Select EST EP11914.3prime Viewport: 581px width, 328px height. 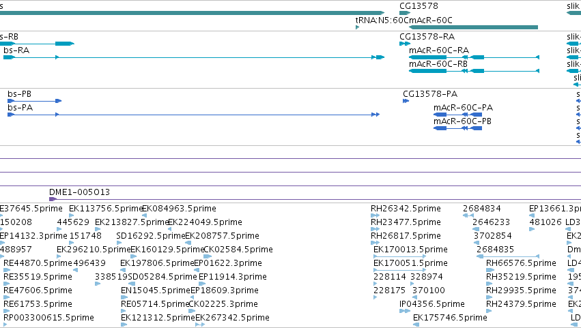[233, 277]
